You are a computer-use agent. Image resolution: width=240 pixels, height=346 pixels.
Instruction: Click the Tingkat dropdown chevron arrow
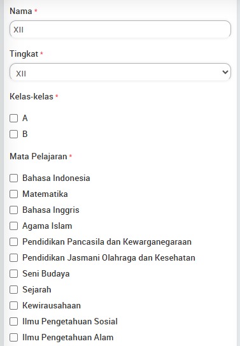pos(225,72)
